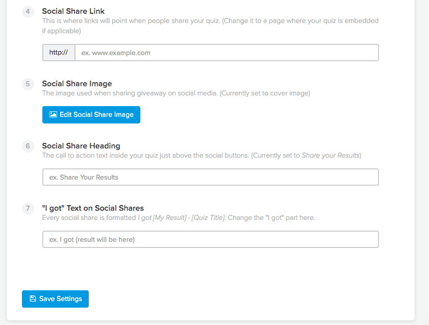This screenshot has width=429, height=325.
Task: Click the Edit Social Share Image button
Action: click(x=91, y=115)
